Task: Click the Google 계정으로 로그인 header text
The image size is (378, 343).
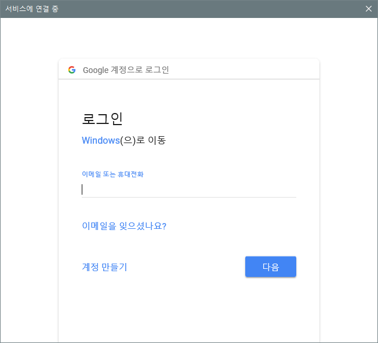Action: point(126,70)
